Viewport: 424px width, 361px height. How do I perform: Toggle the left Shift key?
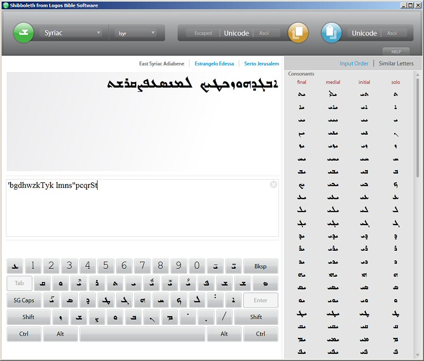coord(29,318)
